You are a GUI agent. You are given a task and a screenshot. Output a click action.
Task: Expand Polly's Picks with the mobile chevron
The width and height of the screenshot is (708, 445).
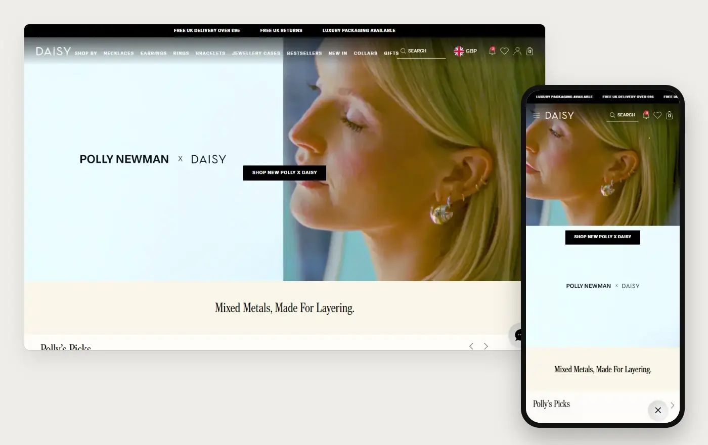(673, 405)
